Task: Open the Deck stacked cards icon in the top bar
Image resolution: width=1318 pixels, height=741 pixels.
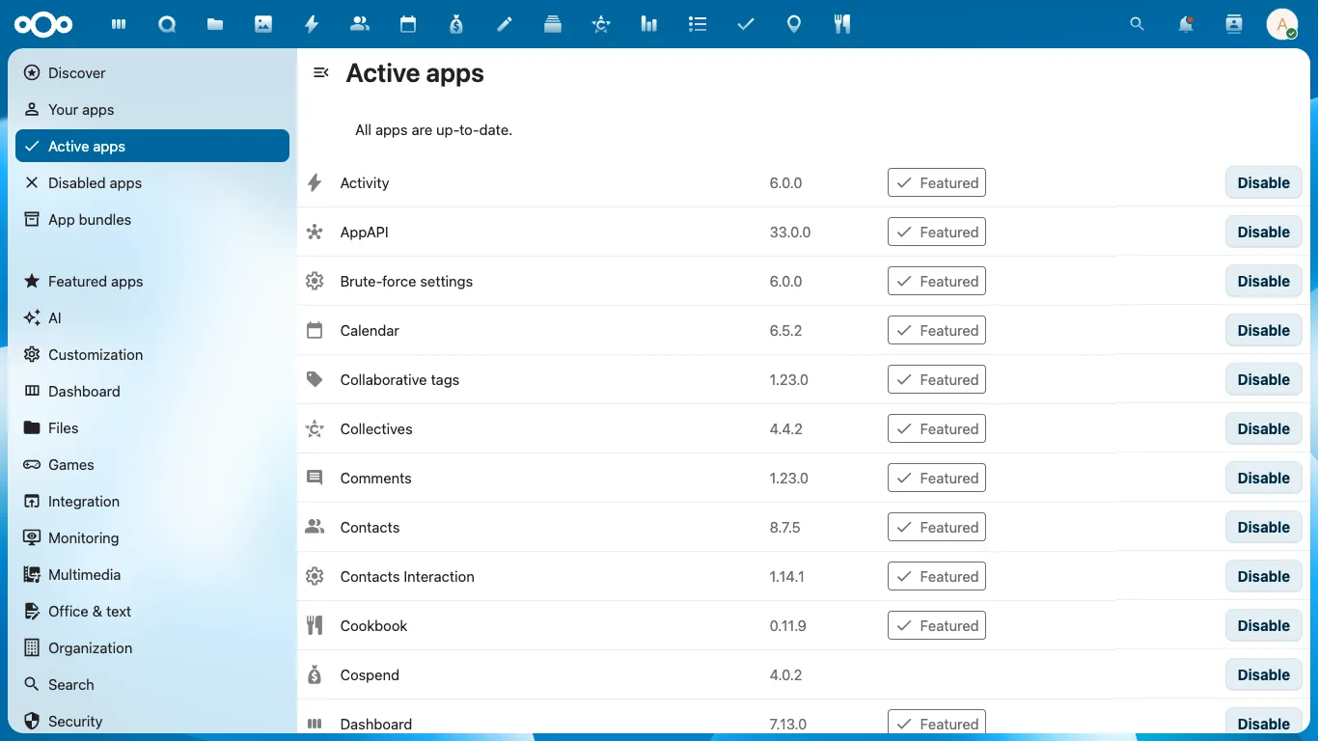Action: [553, 24]
